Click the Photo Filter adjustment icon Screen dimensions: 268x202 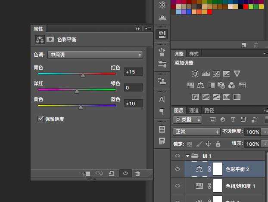(221, 85)
